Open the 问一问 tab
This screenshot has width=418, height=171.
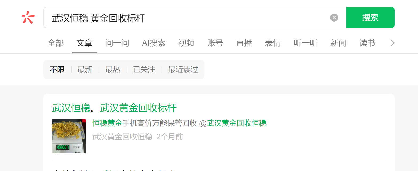117,43
